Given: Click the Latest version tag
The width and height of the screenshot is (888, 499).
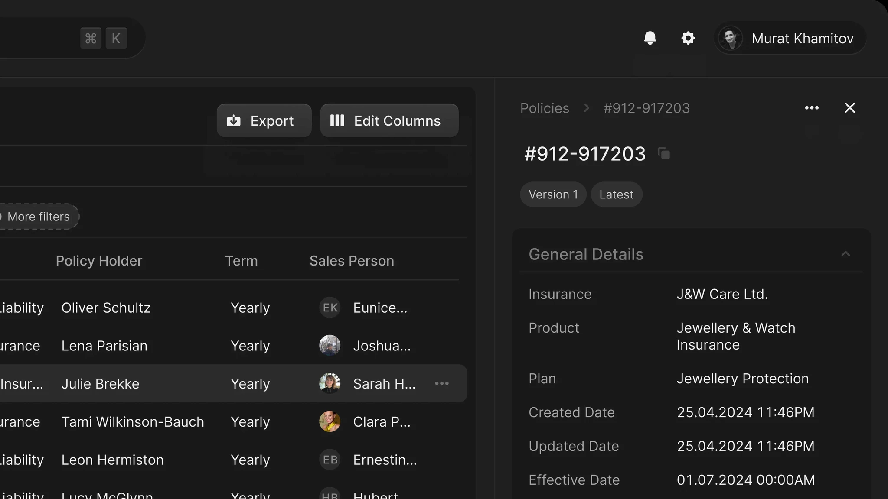Looking at the screenshot, I should 616,194.
